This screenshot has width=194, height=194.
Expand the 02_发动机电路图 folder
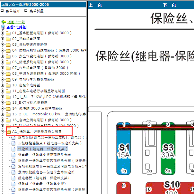pos(2,39)
